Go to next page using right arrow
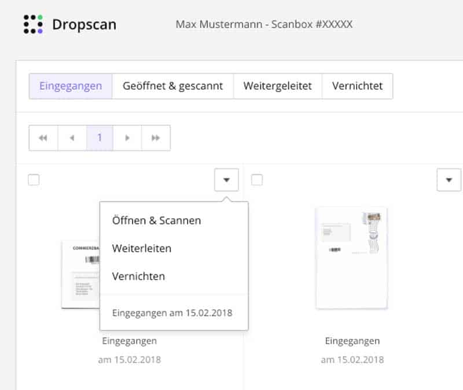 [127, 138]
